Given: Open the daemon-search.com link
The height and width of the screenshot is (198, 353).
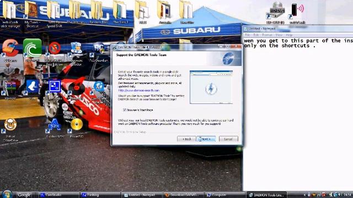Looking at the screenshot, I should tap(138, 90).
